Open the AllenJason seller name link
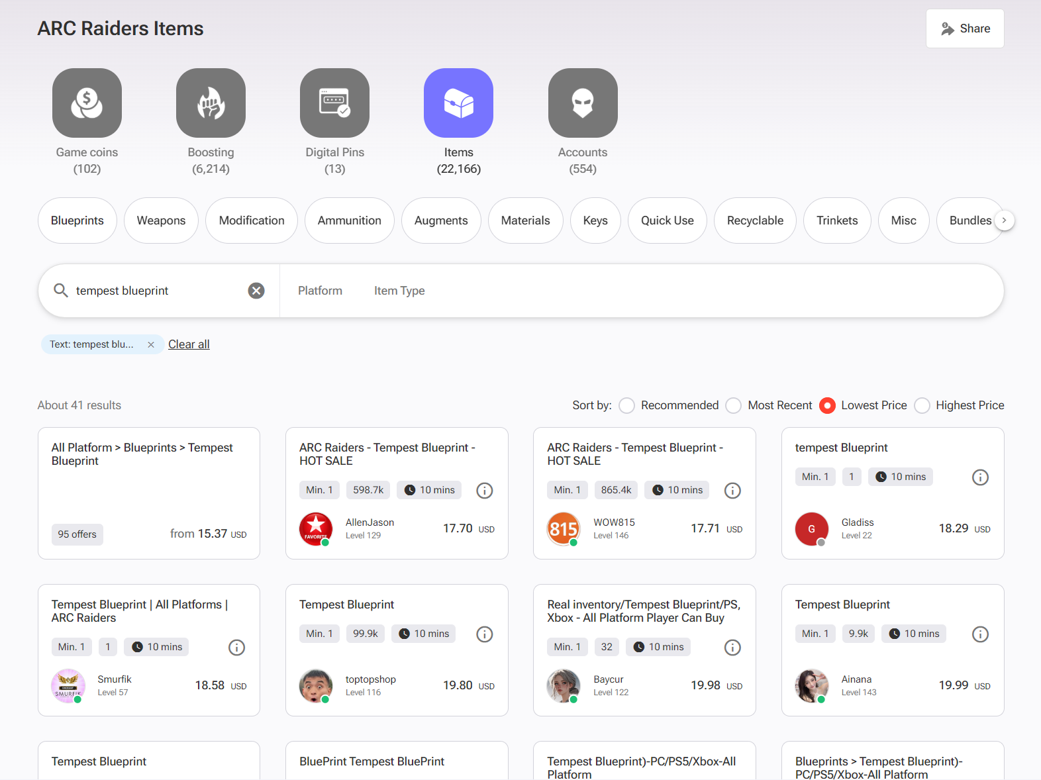The image size is (1041, 780). [x=370, y=522]
